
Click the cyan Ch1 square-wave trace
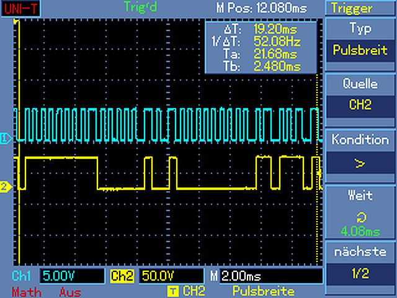coord(168,124)
